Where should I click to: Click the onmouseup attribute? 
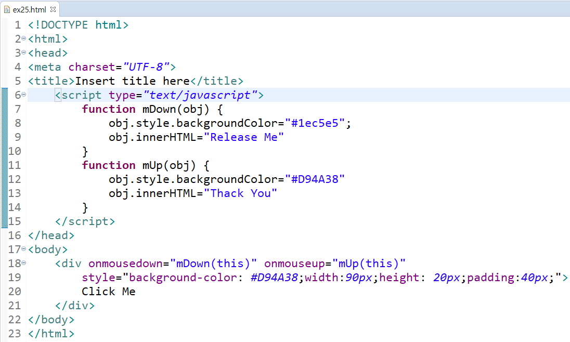tap(294, 264)
